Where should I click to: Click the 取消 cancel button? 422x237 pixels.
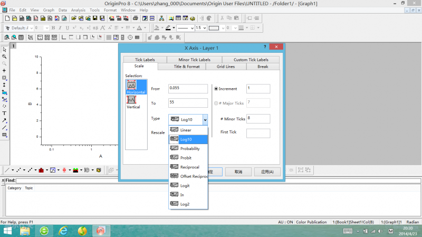pos(238,172)
